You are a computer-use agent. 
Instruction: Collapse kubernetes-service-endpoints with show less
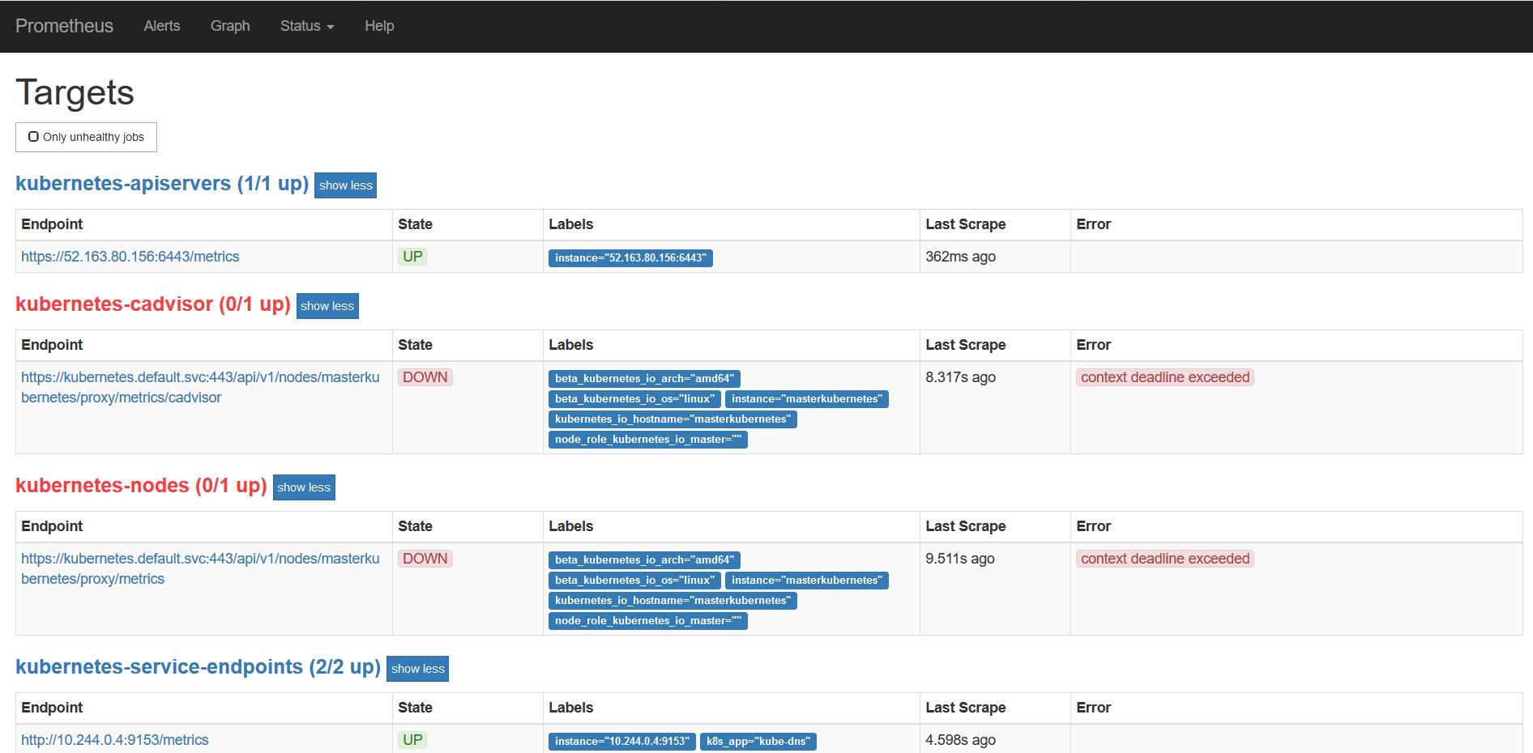pyautogui.click(x=418, y=669)
